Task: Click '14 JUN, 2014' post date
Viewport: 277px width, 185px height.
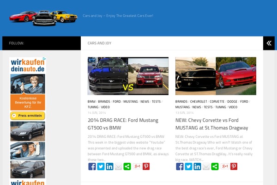Action: pyautogui.click(x=96, y=113)
